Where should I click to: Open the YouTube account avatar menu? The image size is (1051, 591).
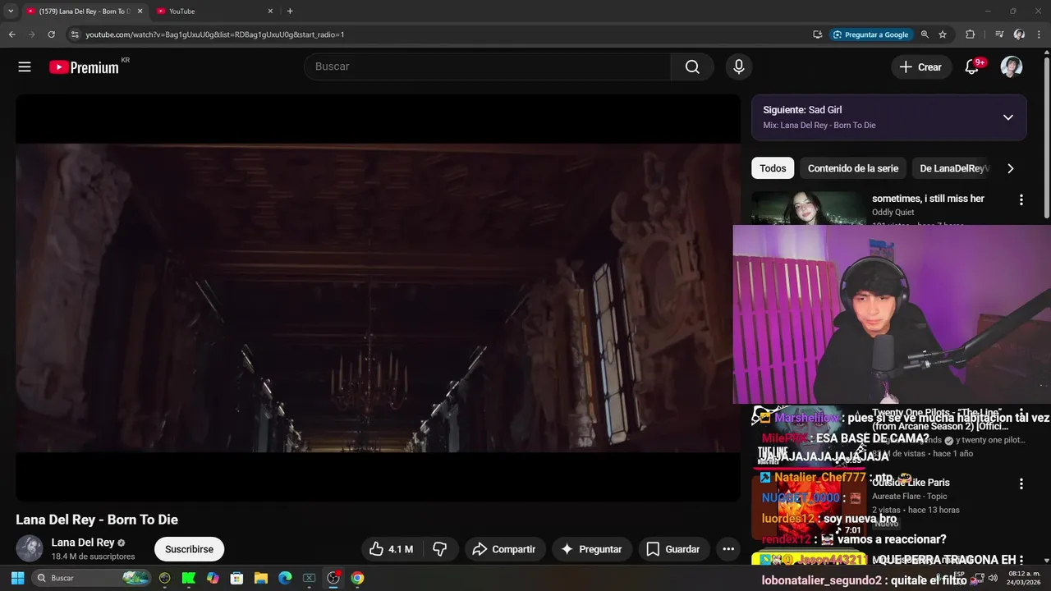[x=1012, y=66]
